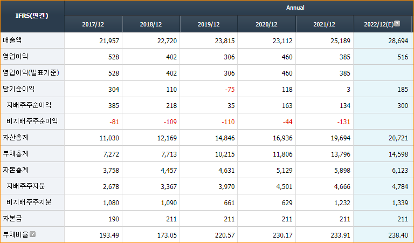This screenshot has height=243, width=414.
Task: Select the 비지배주주지분 row label
Action: point(29,202)
